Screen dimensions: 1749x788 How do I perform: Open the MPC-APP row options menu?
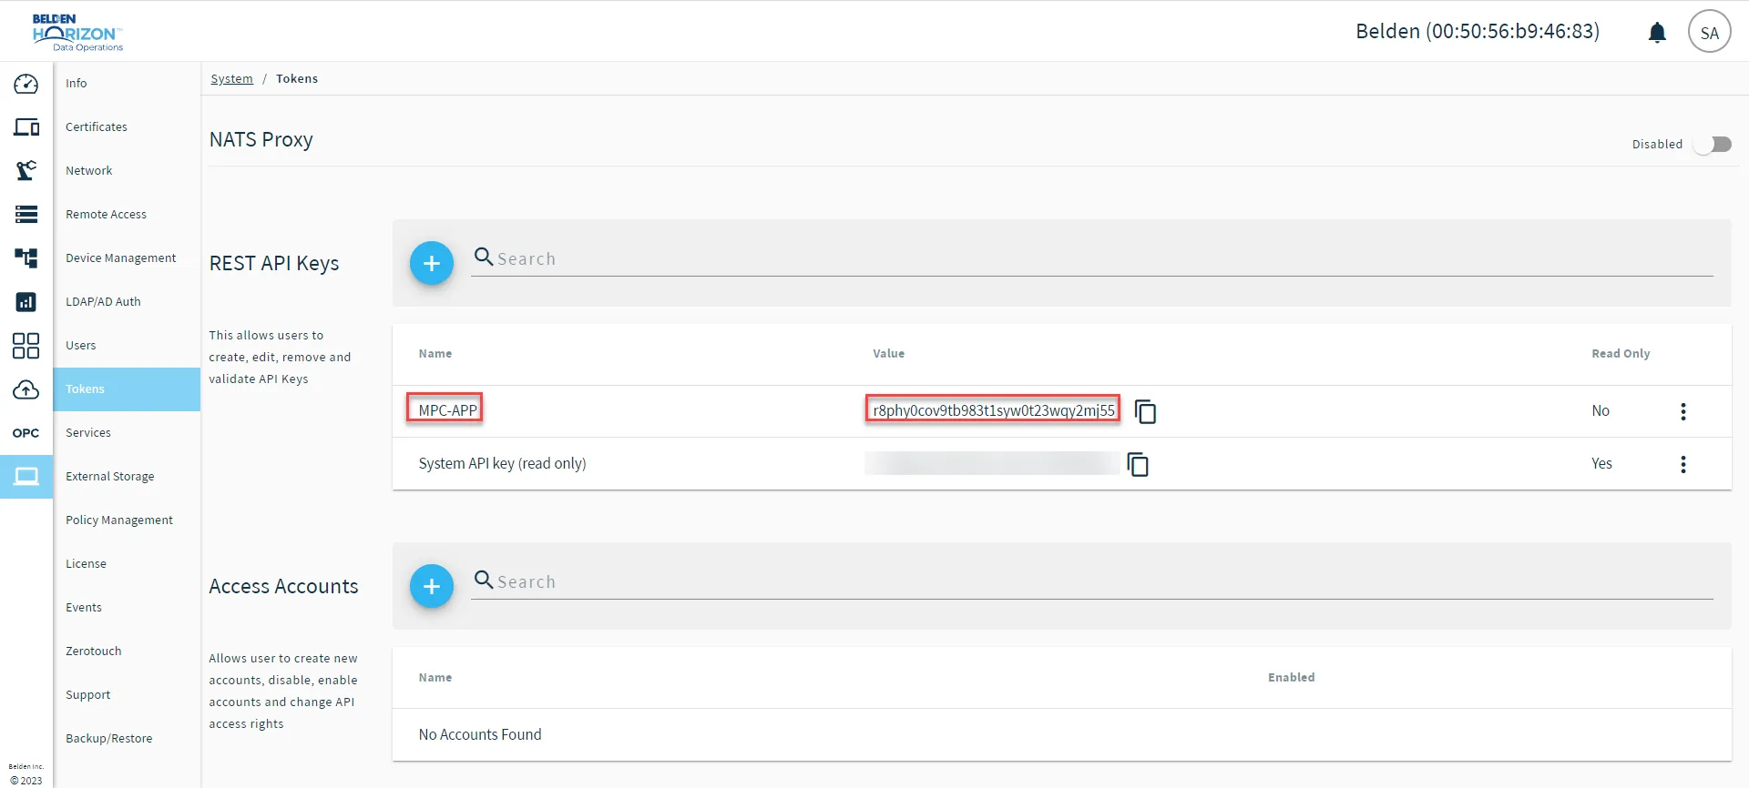point(1683,411)
